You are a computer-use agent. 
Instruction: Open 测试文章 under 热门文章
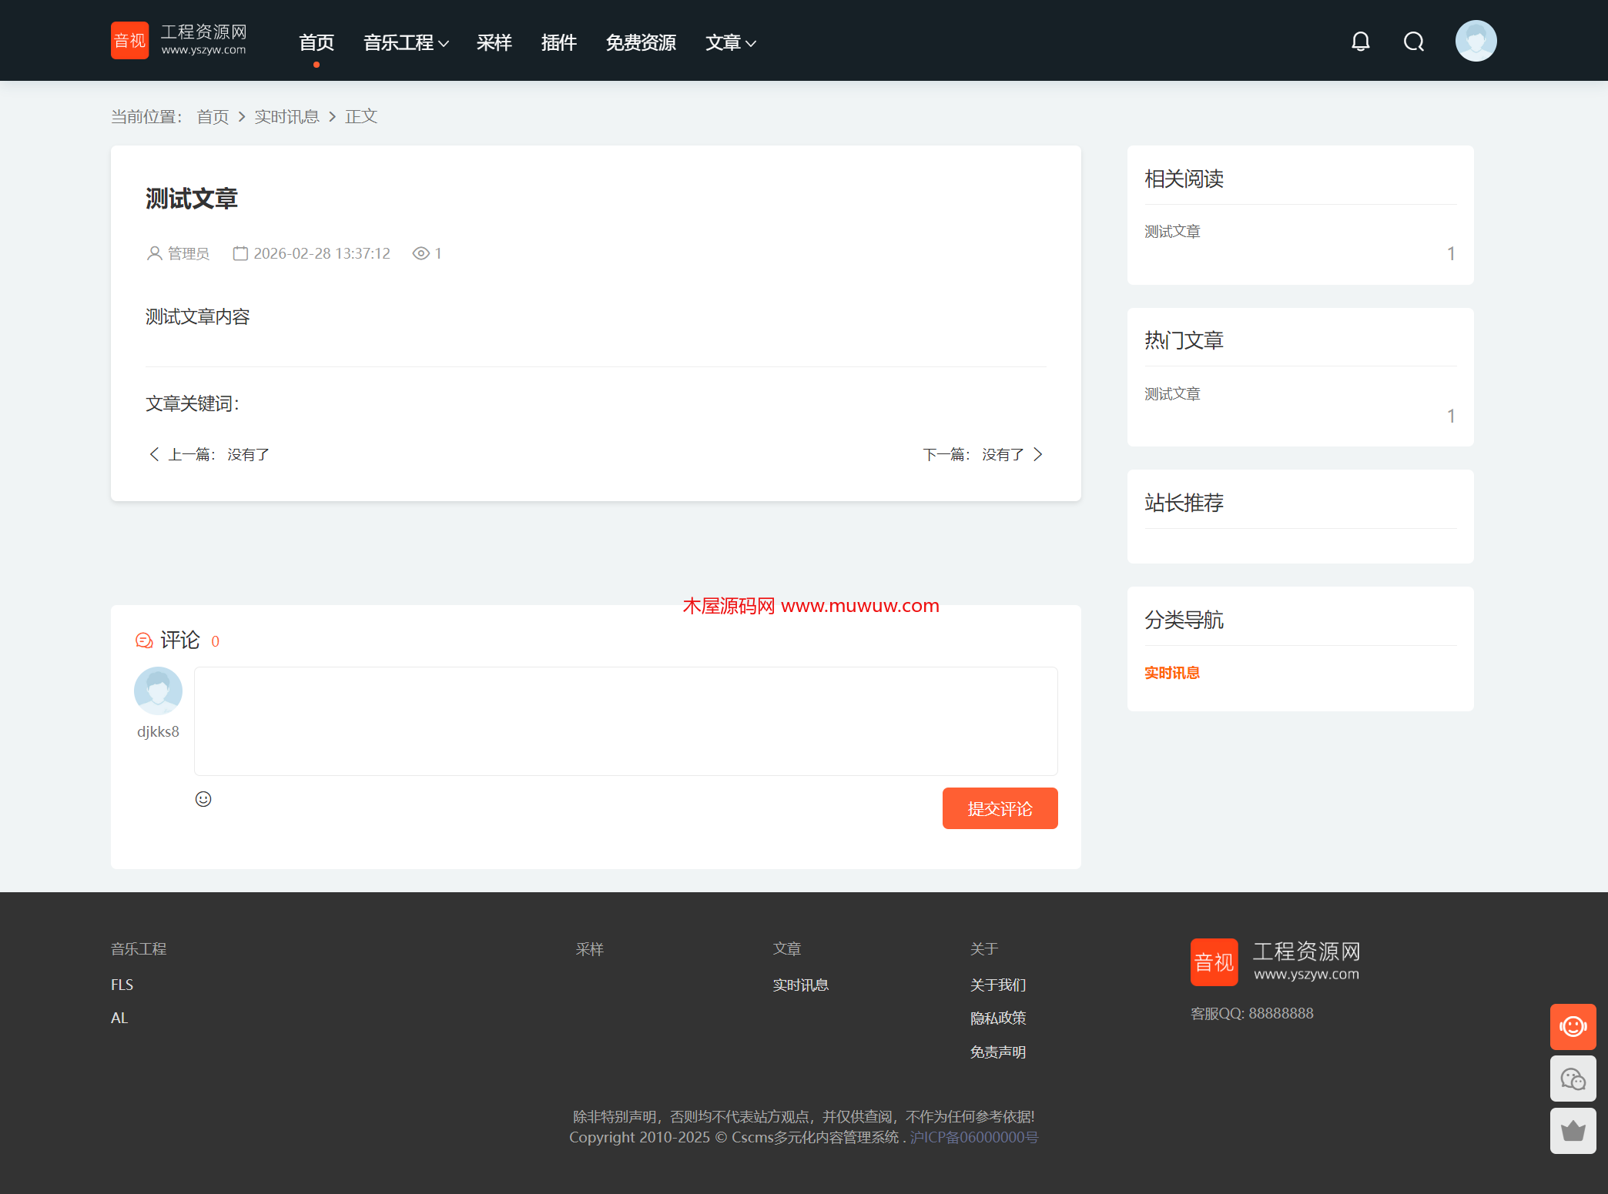[x=1171, y=393]
